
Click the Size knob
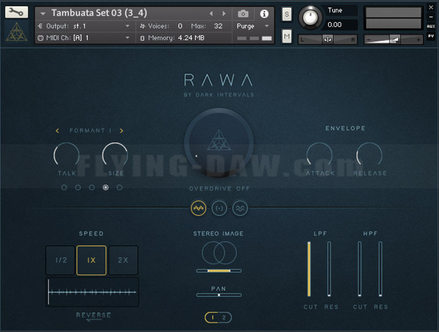(x=115, y=155)
